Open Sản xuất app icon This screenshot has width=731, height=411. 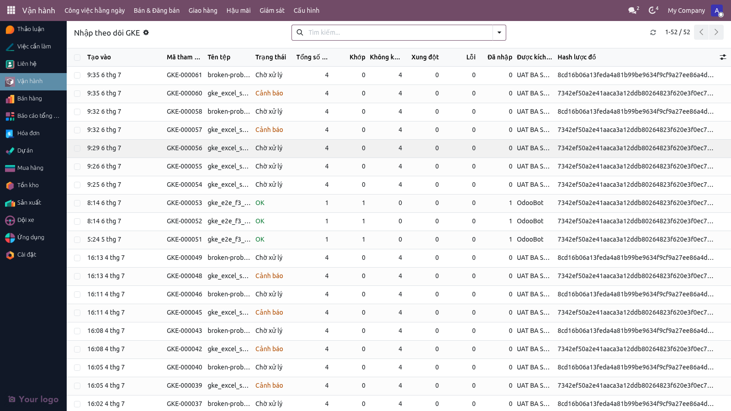[x=10, y=203]
